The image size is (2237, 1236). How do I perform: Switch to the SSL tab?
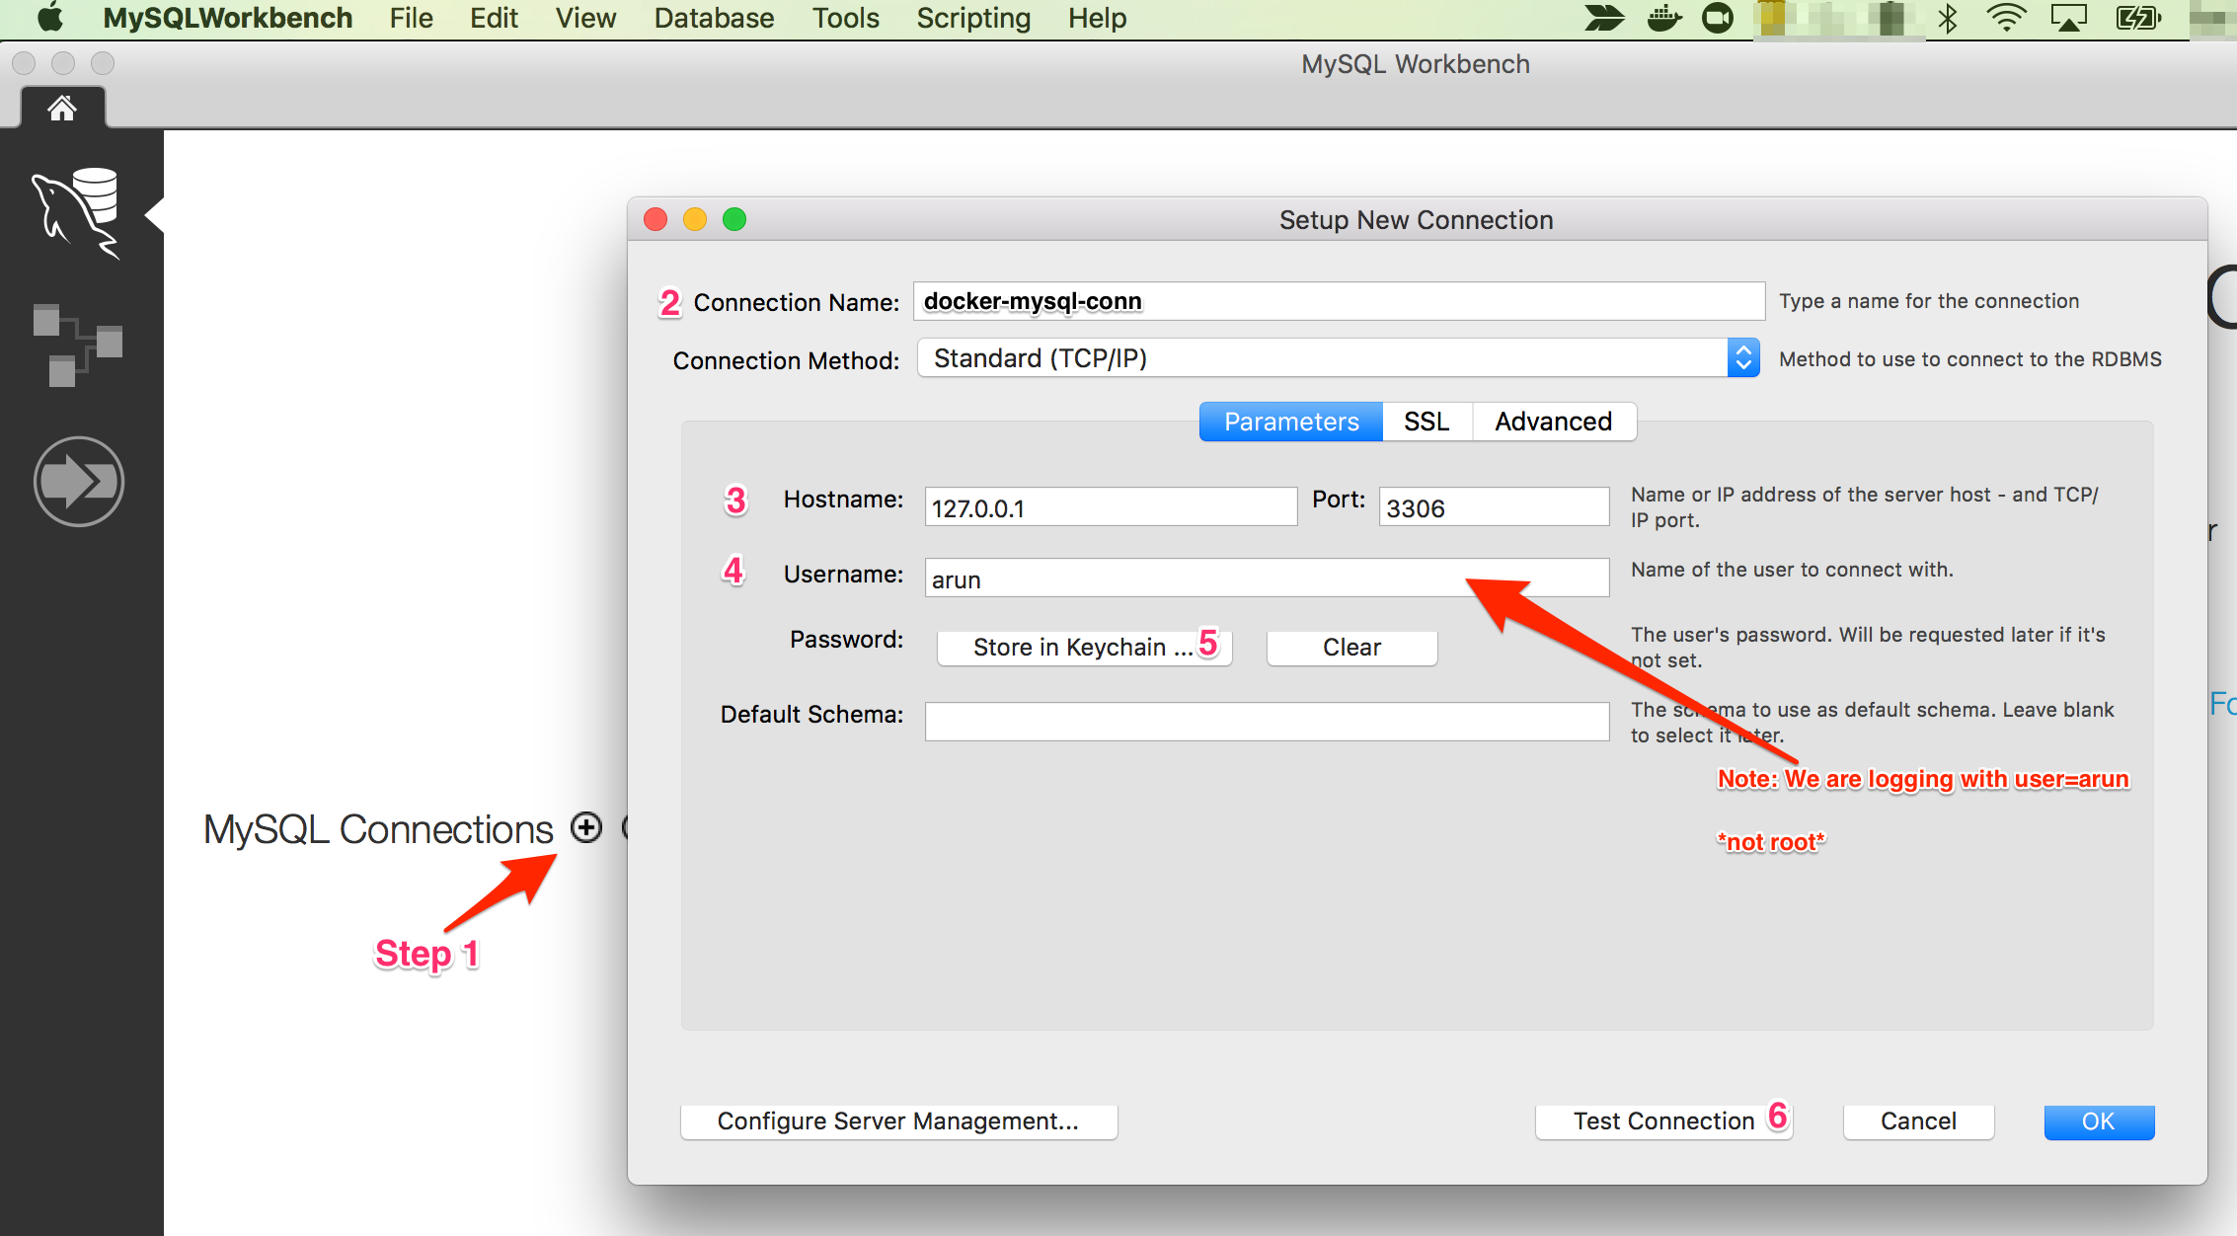point(1425,424)
